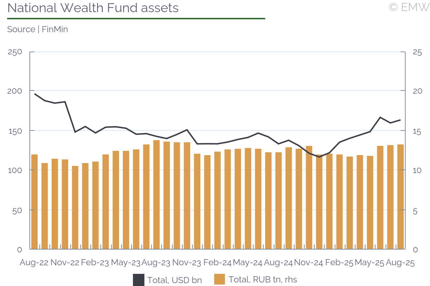
Task: Select the 15 tick on right axis
Action: tap(417, 132)
